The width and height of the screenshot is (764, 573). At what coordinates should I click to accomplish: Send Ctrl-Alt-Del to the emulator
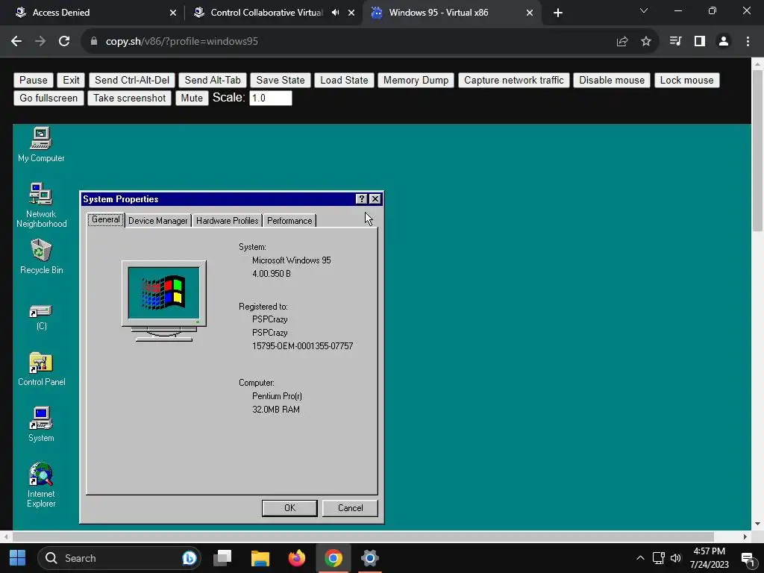(x=132, y=80)
